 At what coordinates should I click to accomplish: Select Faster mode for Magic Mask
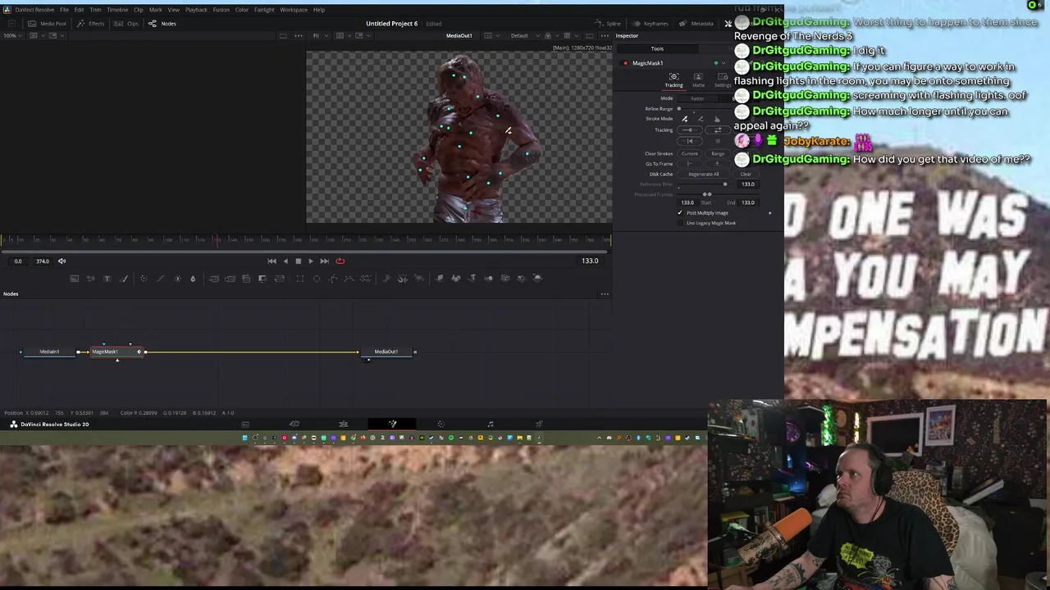click(697, 98)
